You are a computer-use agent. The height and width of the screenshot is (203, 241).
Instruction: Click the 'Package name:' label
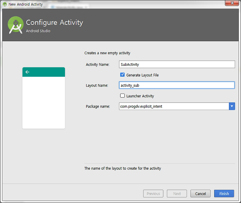pyautogui.click(x=98, y=107)
